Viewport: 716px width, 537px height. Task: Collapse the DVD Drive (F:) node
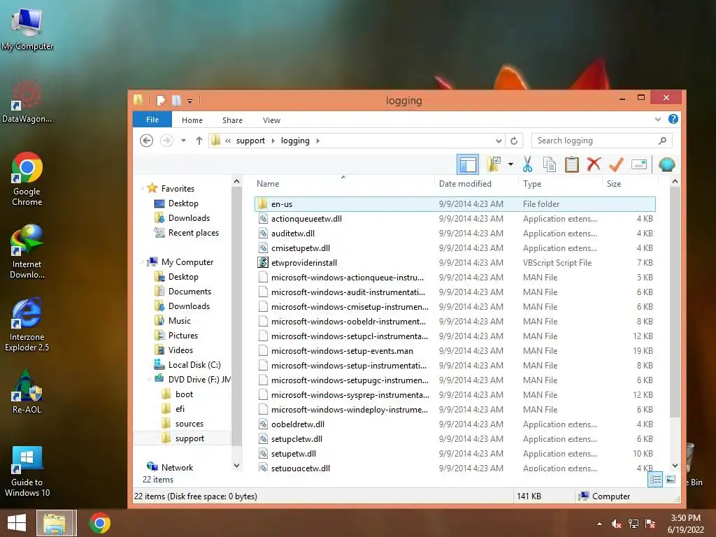pos(150,379)
